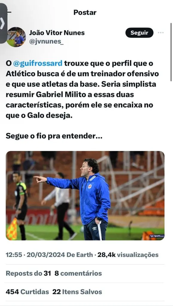Expand the left side panel chevron
The height and width of the screenshot is (306, 173).
pyautogui.click(x=2, y=23)
